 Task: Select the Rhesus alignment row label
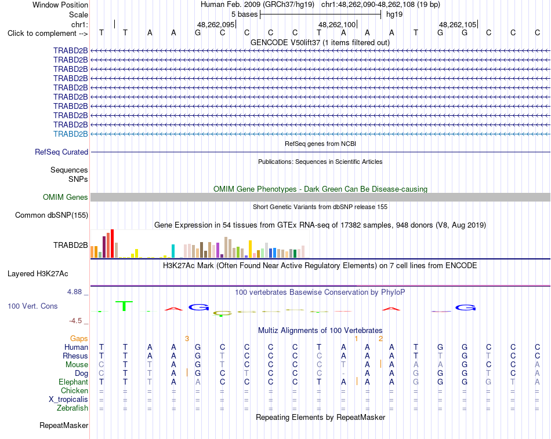coord(75,356)
